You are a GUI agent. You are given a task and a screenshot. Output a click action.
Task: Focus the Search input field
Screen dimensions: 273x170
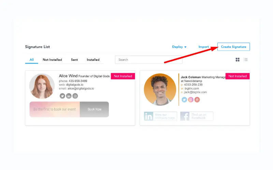point(149,60)
